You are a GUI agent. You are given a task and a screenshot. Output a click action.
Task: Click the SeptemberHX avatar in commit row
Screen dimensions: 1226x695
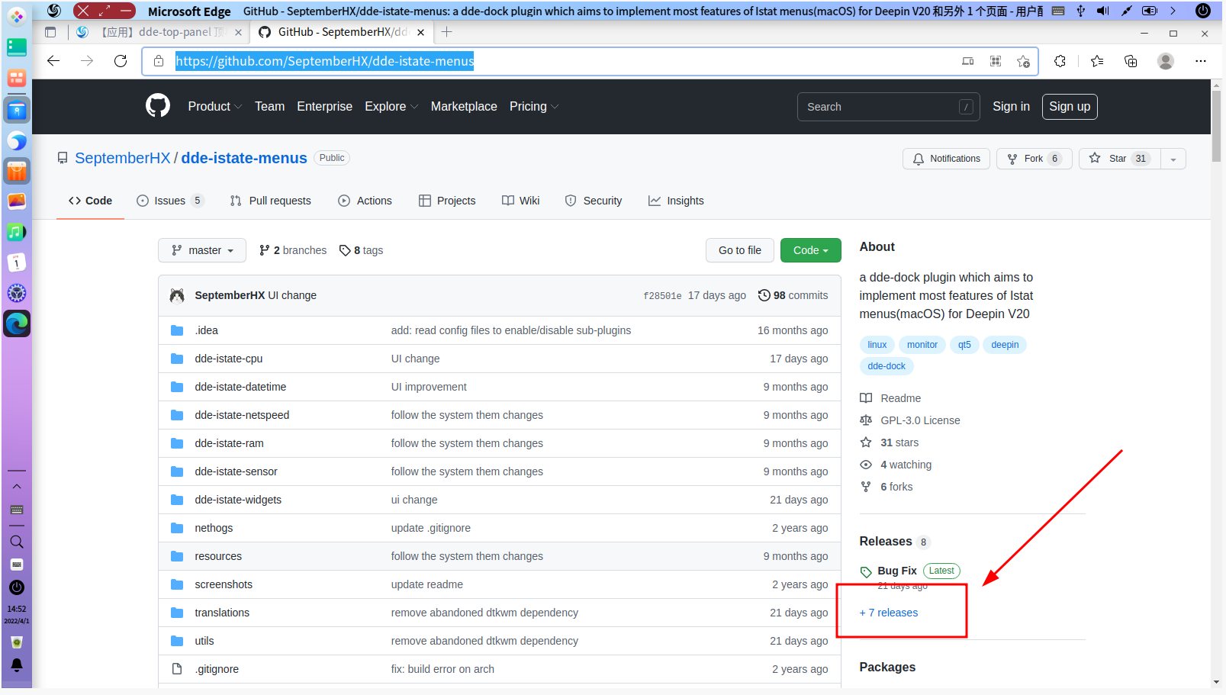coord(177,295)
